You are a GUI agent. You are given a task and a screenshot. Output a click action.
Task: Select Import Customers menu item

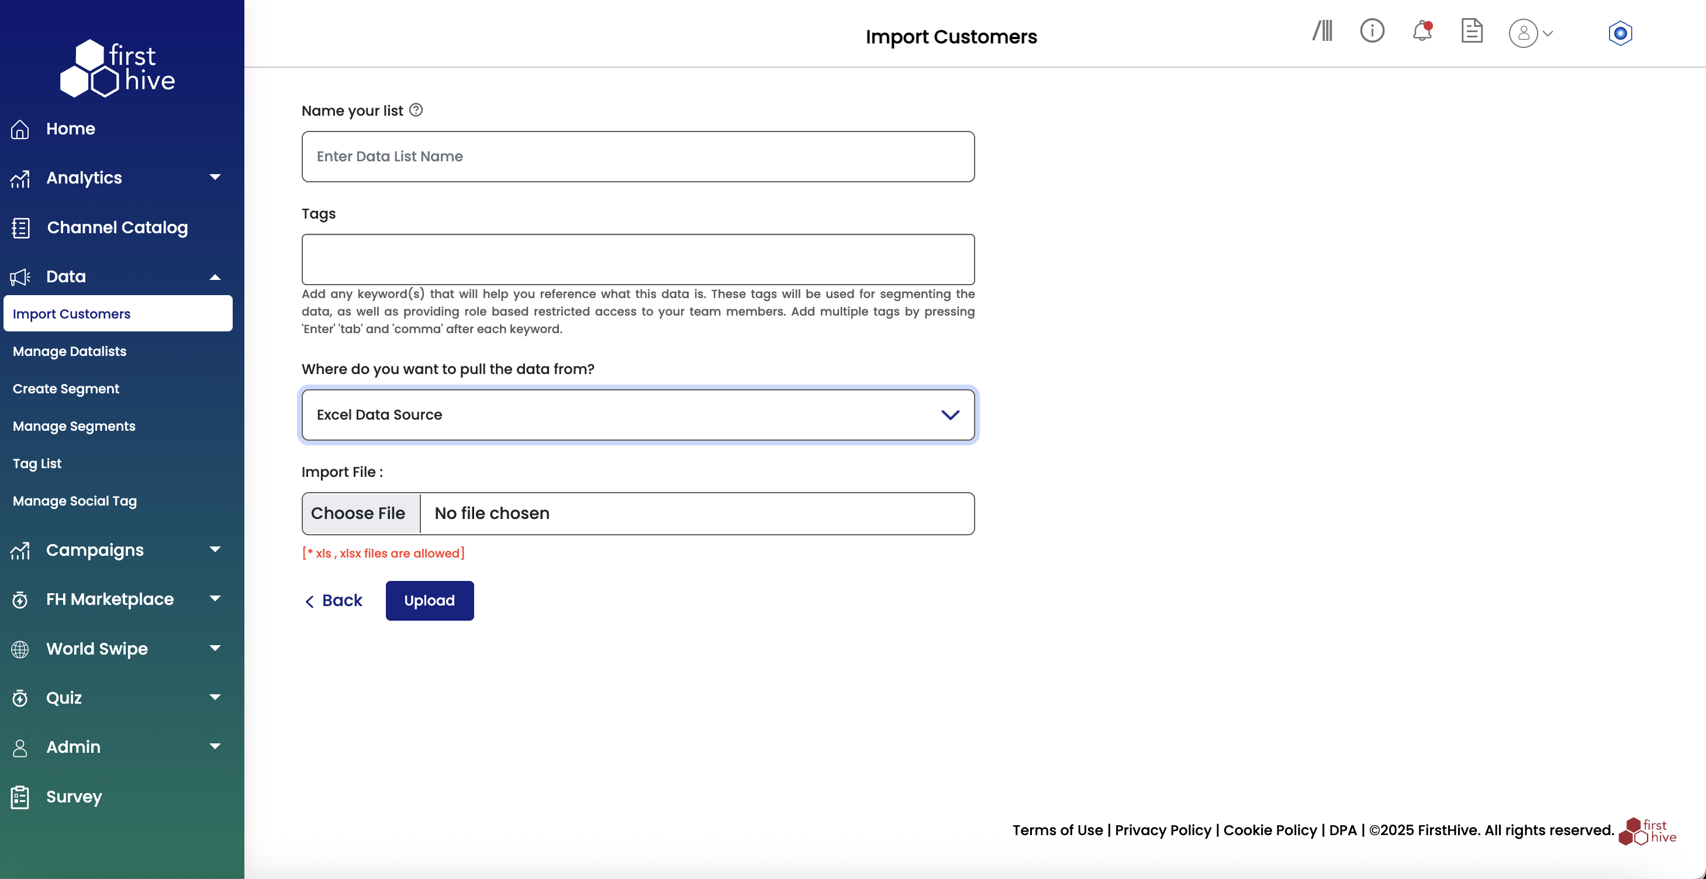118,314
